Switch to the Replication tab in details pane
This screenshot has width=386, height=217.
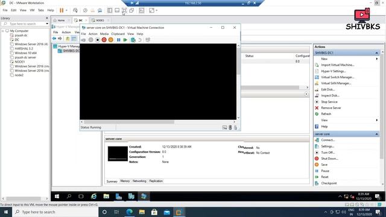click(x=156, y=181)
